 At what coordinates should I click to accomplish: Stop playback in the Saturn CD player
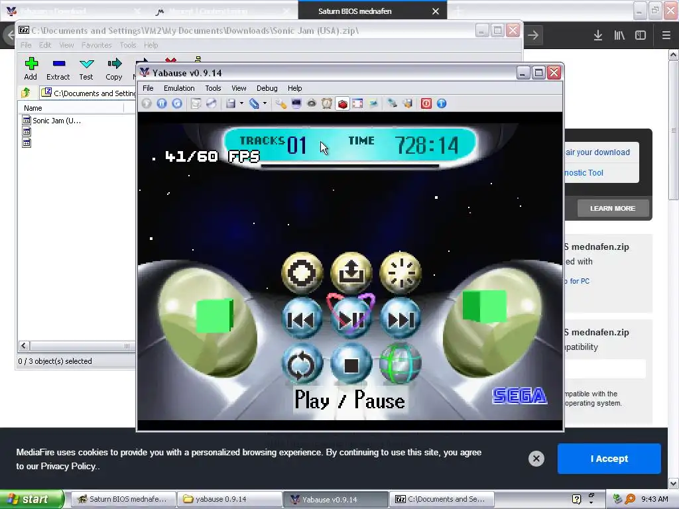(x=351, y=365)
